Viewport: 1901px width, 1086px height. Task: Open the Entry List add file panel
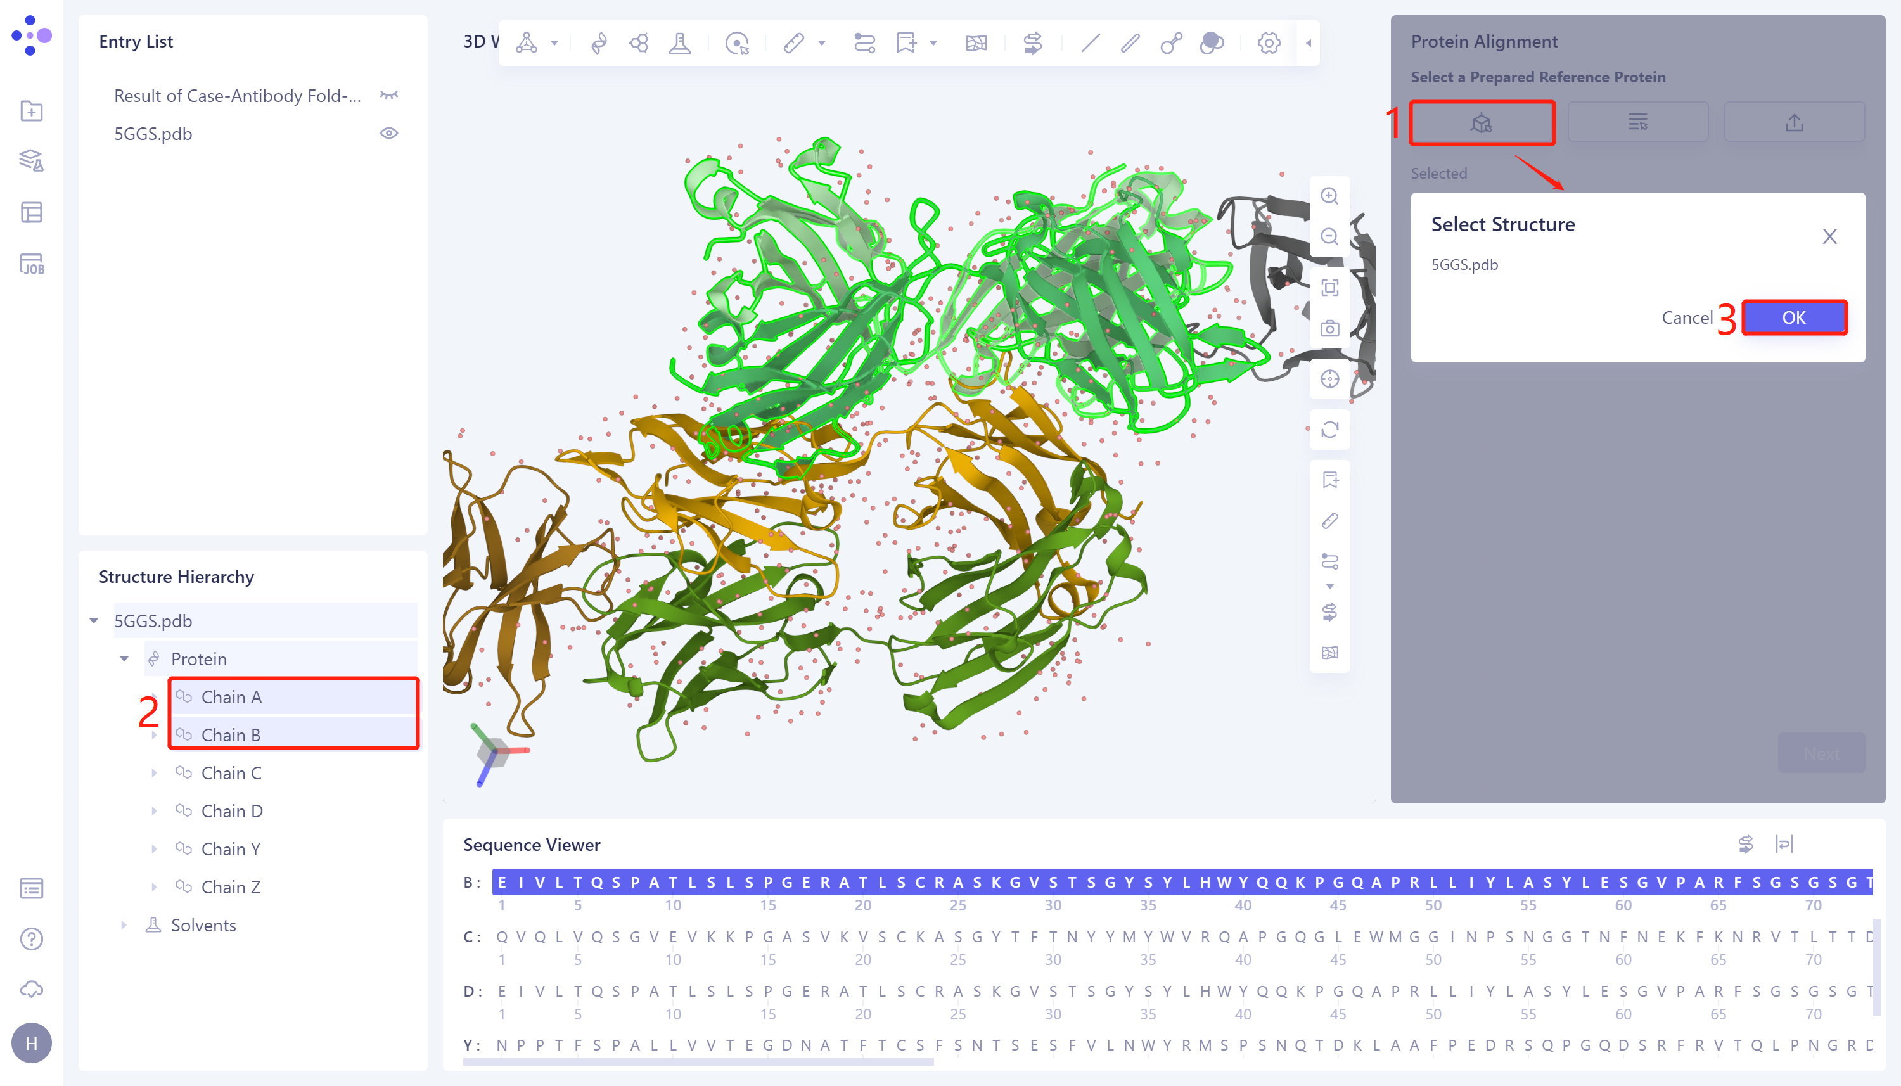31,110
